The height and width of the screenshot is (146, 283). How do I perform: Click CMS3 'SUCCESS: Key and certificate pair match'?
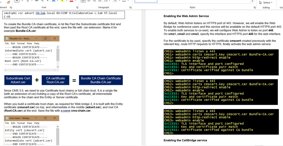(201, 127)
